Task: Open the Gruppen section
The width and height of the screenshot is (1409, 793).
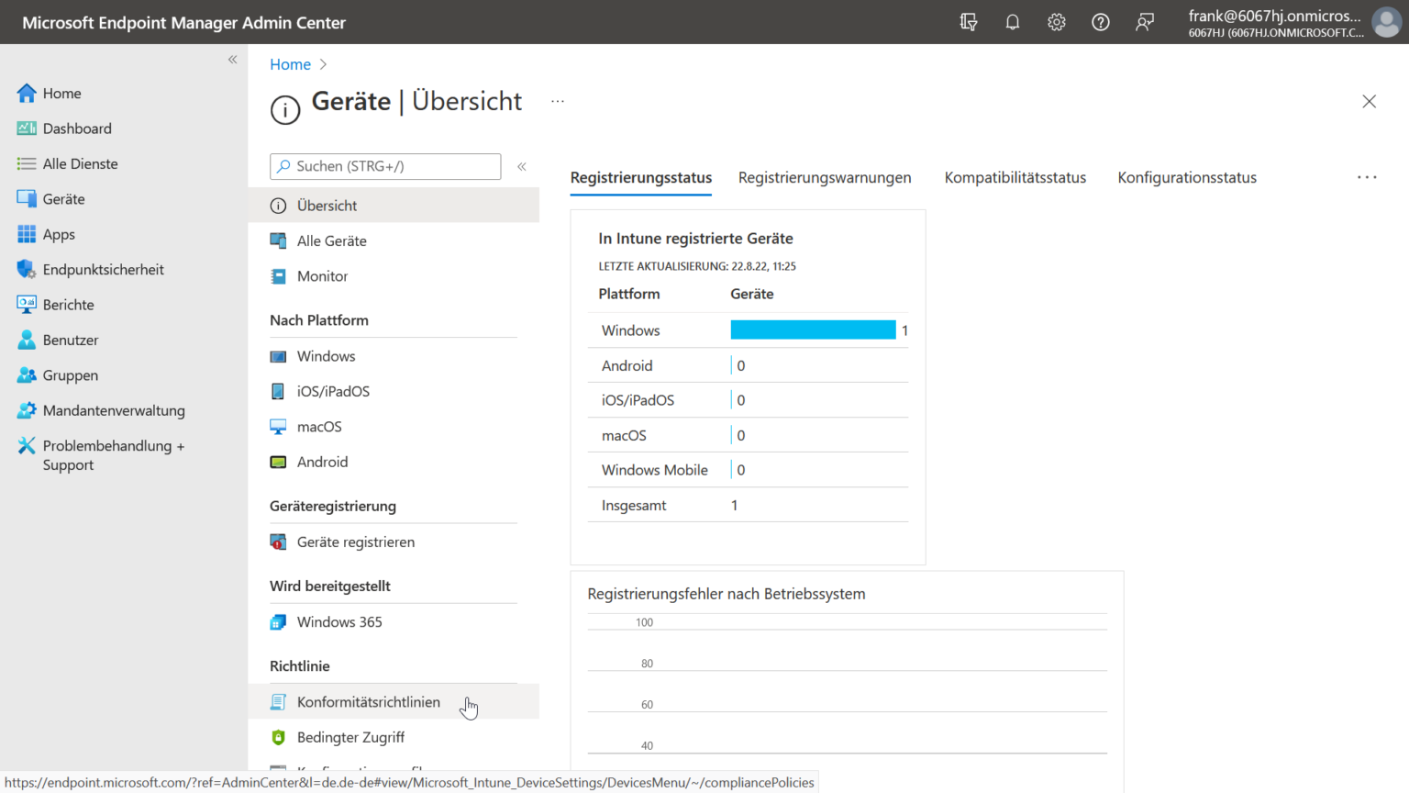Action: click(x=68, y=374)
